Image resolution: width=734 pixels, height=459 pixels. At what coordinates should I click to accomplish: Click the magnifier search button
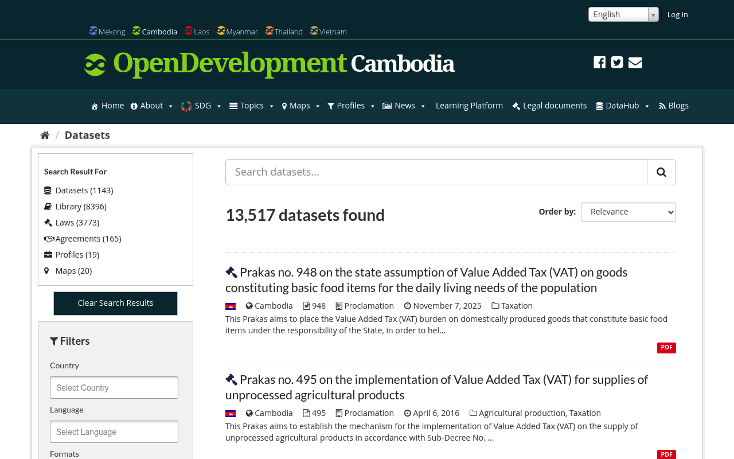pos(661,172)
